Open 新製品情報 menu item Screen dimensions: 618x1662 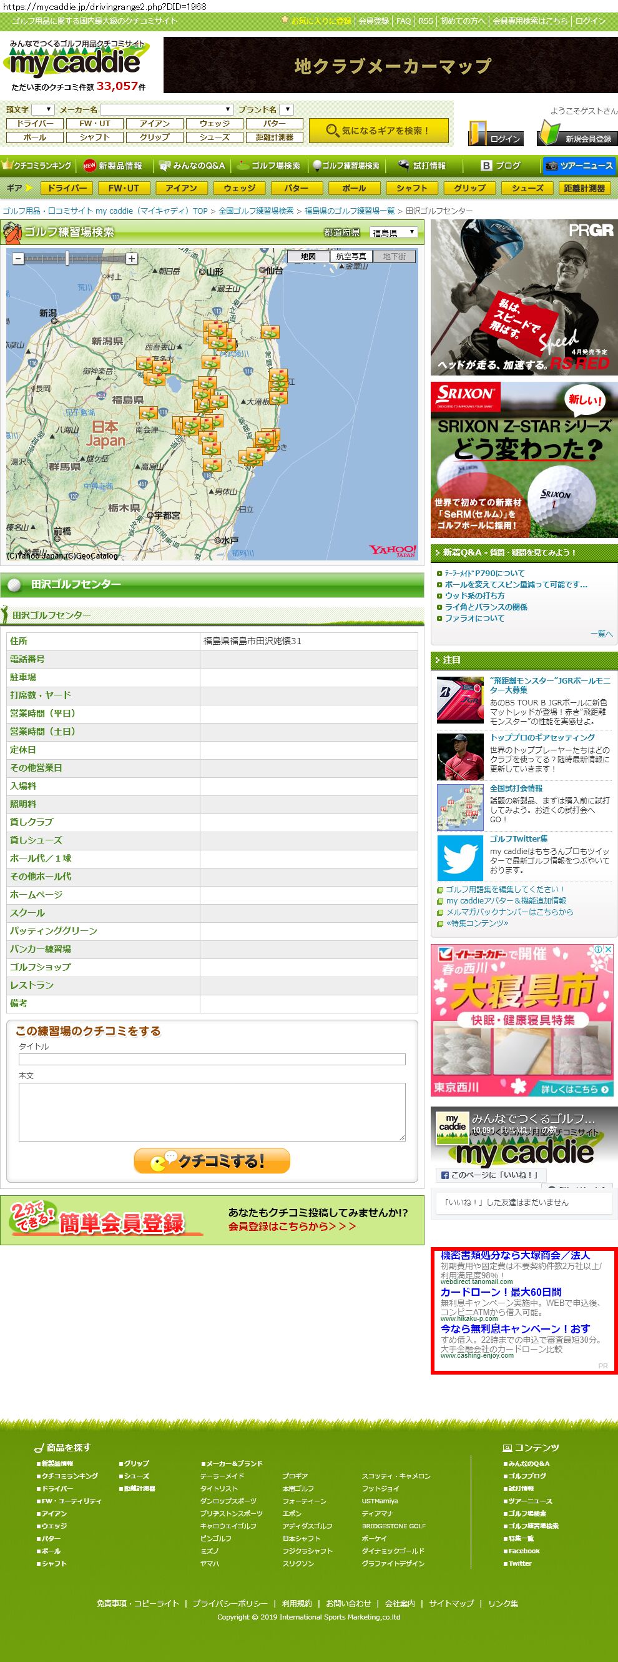pyautogui.click(x=113, y=166)
